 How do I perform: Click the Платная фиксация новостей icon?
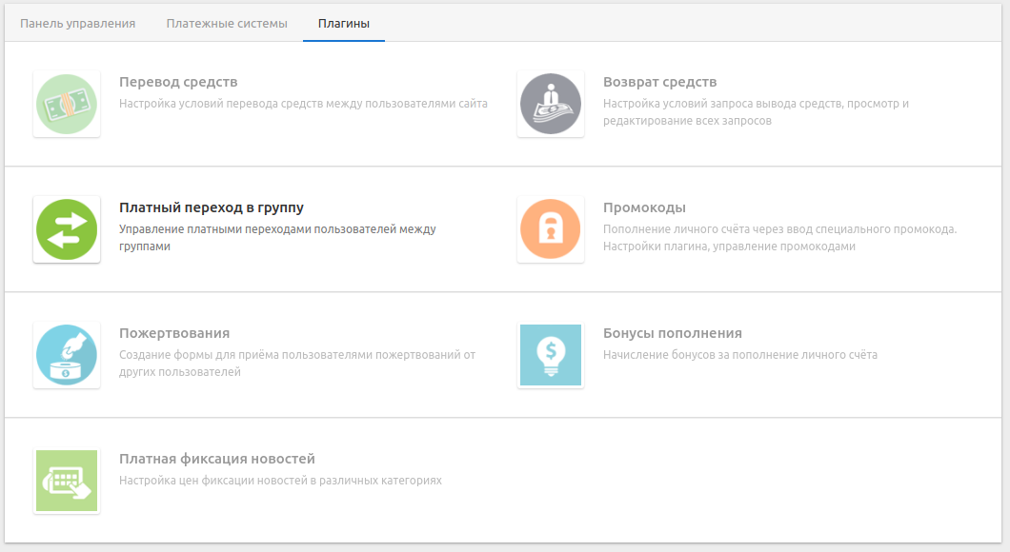67,481
